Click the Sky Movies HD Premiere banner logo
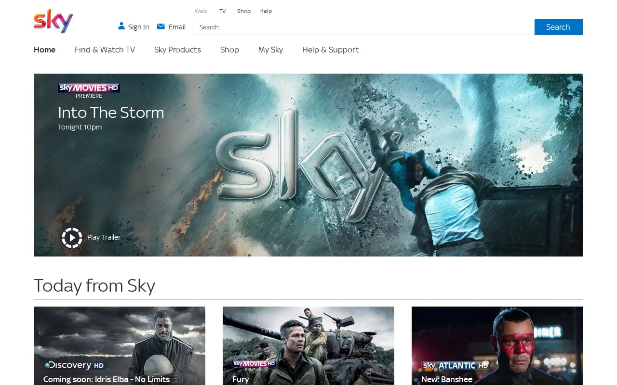 89,90
